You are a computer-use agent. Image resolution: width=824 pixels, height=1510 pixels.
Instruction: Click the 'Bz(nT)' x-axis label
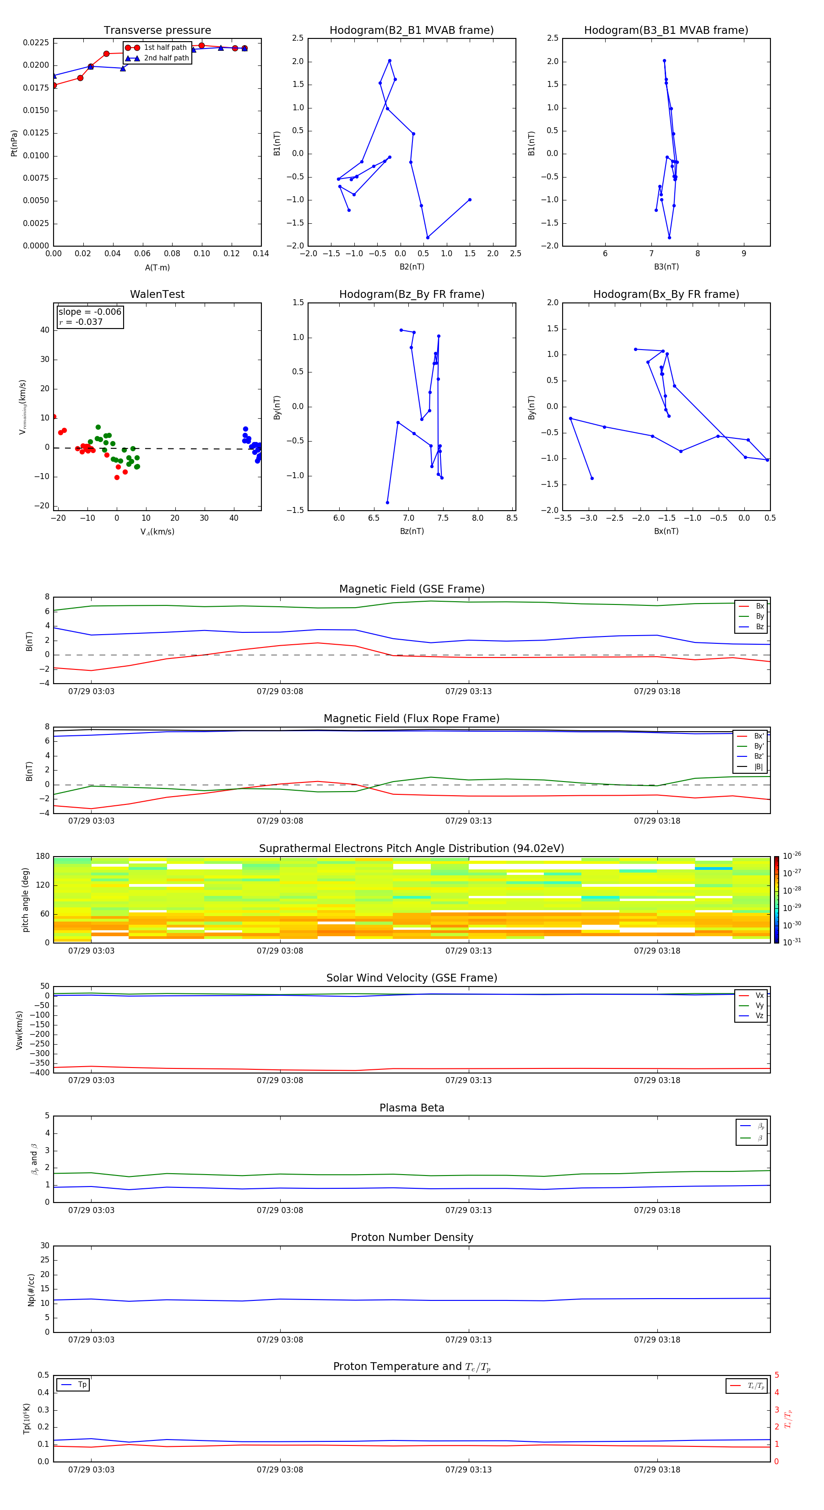[412, 531]
